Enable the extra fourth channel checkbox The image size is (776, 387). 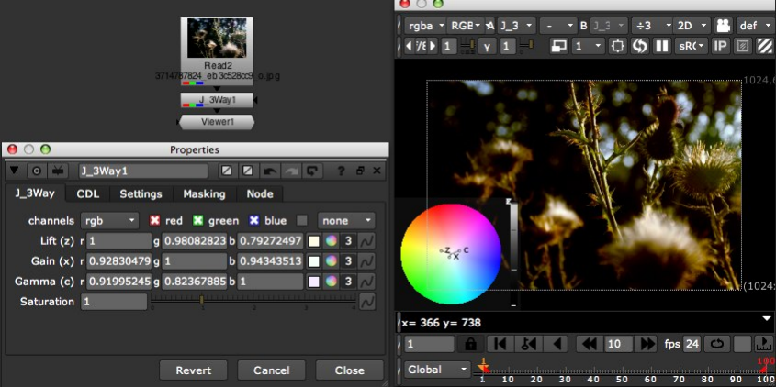click(x=301, y=220)
